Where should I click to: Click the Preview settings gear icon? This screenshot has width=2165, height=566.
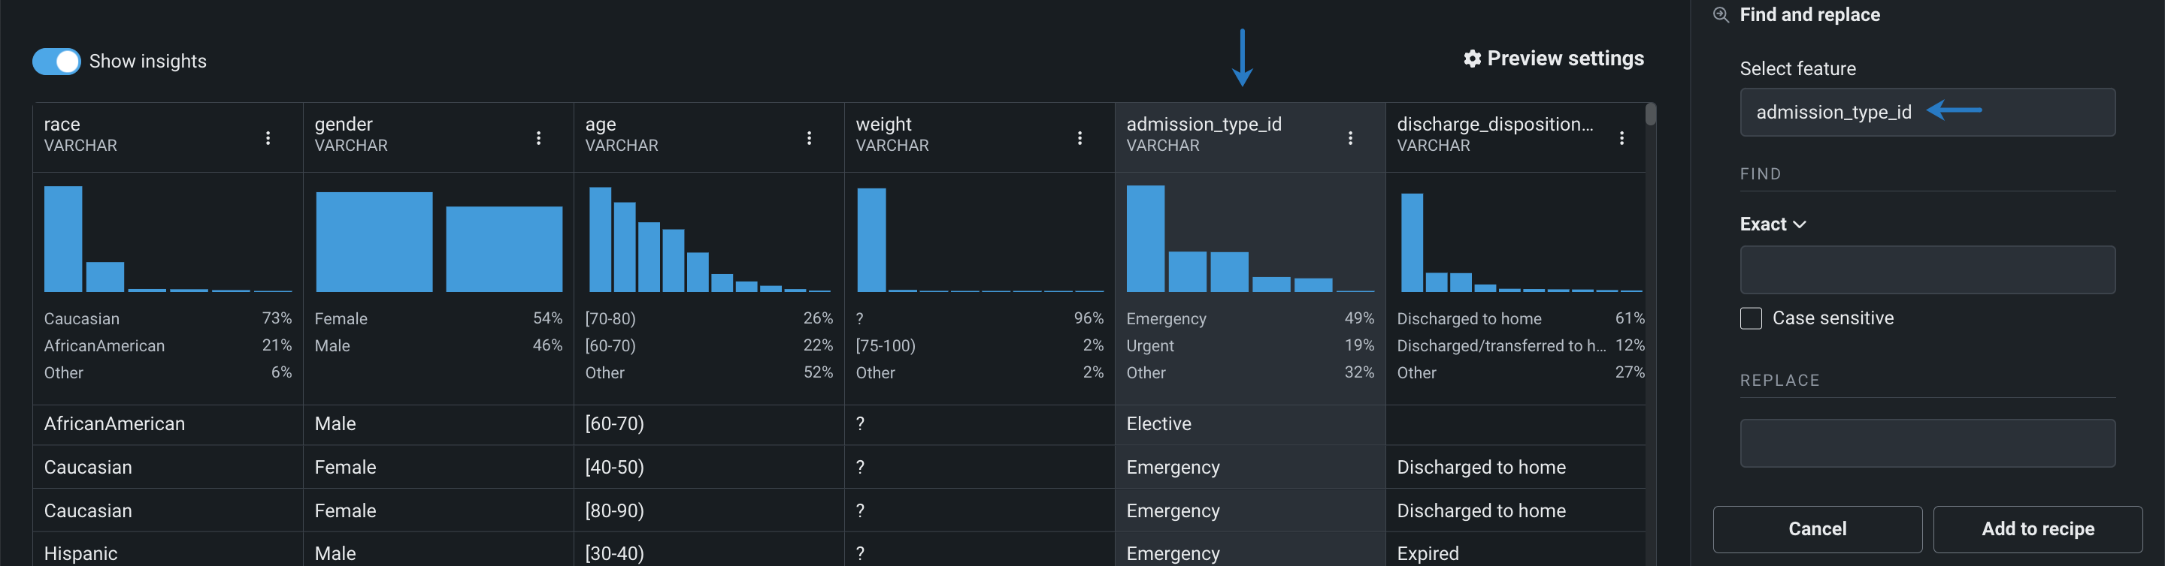click(x=1472, y=59)
